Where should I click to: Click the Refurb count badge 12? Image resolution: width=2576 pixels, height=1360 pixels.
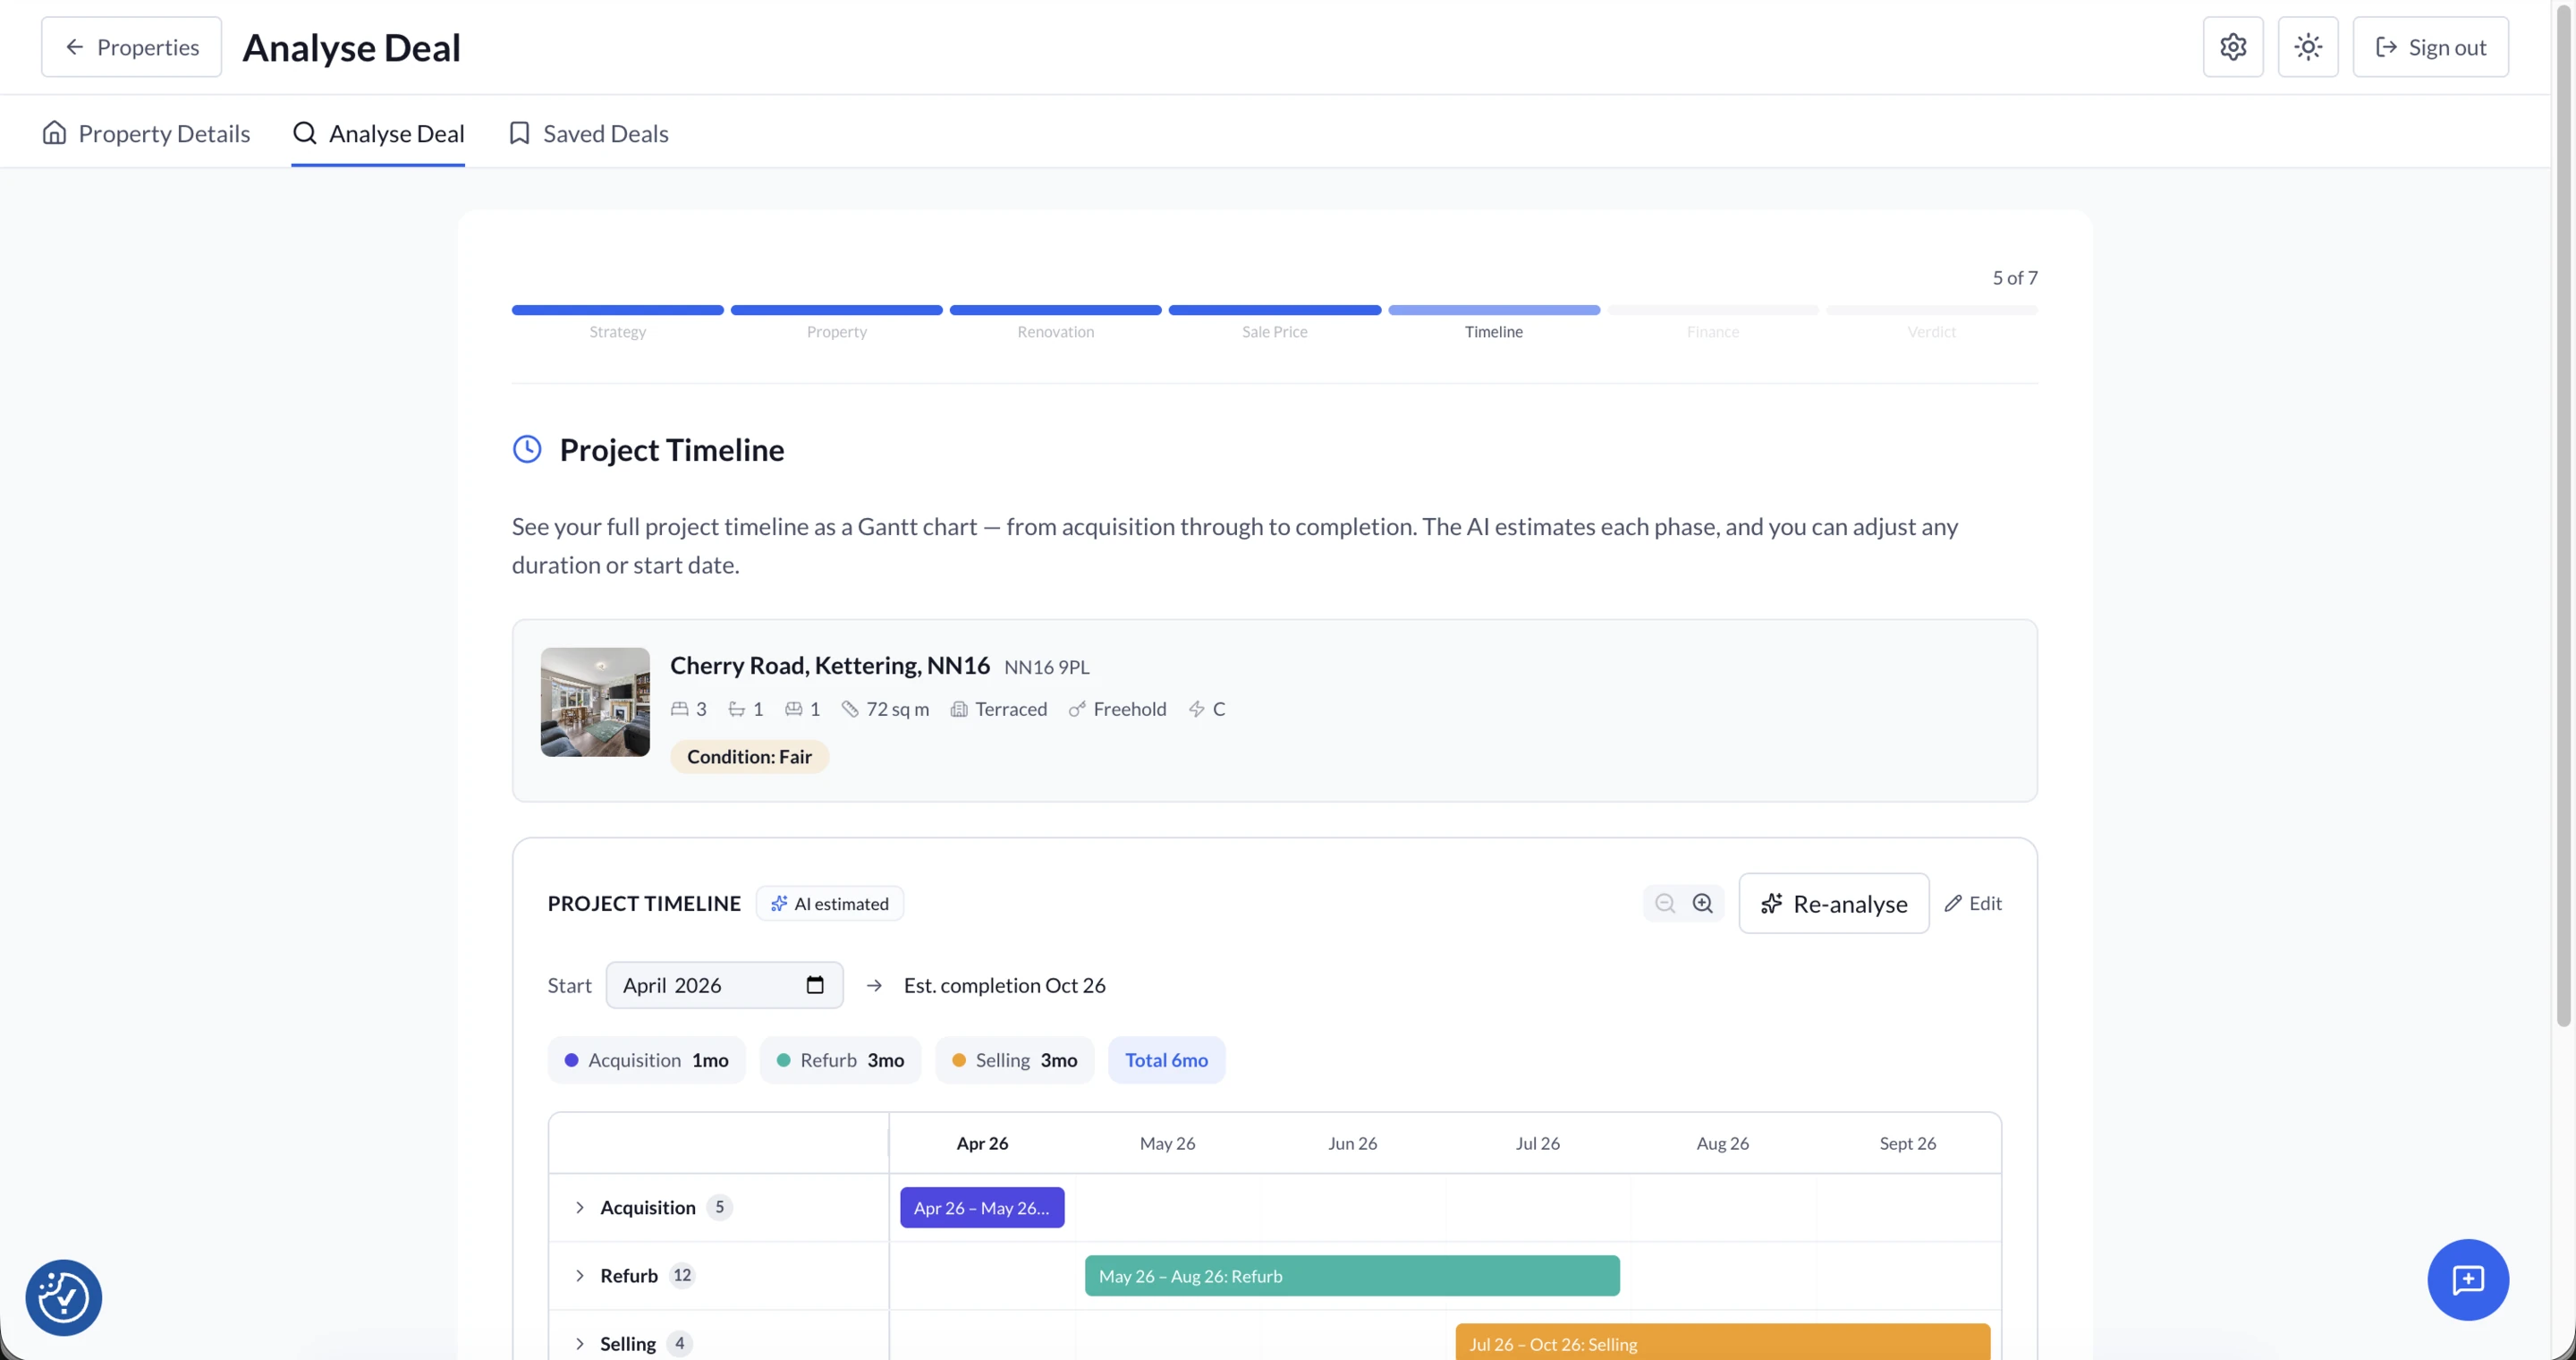click(x=681, y=1276)
